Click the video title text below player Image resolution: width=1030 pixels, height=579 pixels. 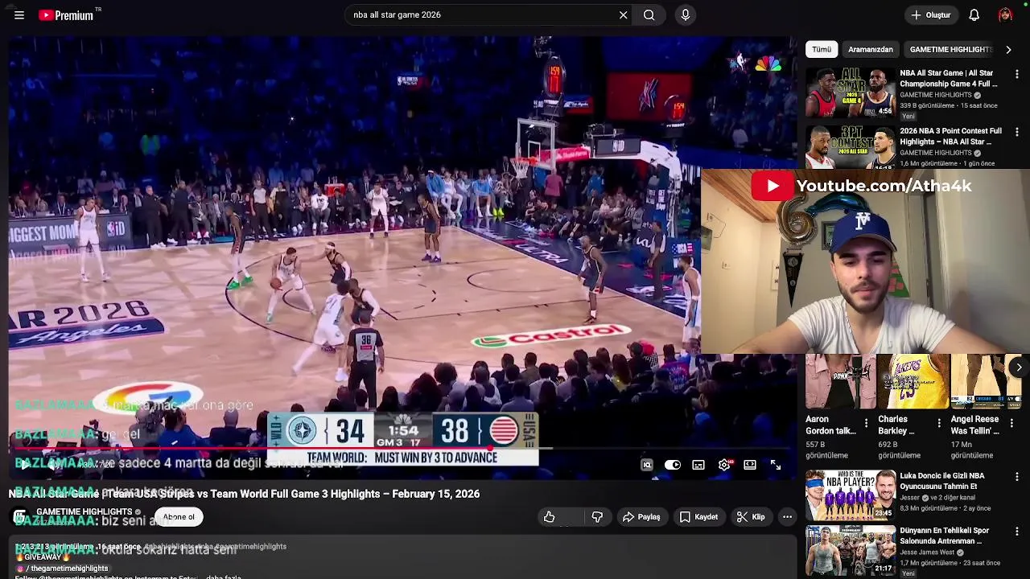[244, 494]
